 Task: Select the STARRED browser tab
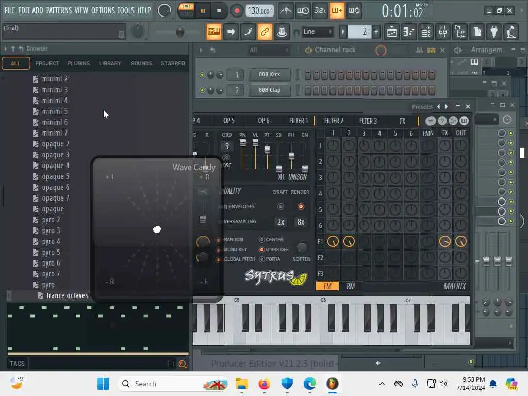[x=173, y=63]
